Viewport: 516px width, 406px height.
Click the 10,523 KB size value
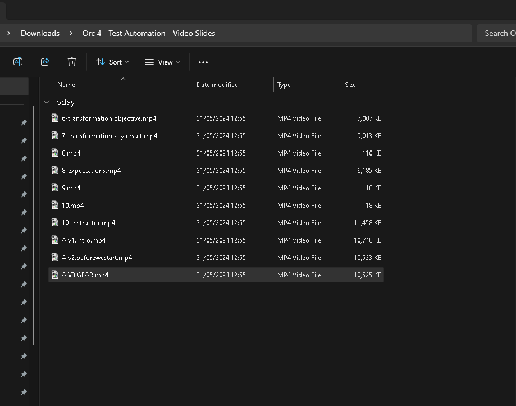pyautogui.click(x=368, y=258)
